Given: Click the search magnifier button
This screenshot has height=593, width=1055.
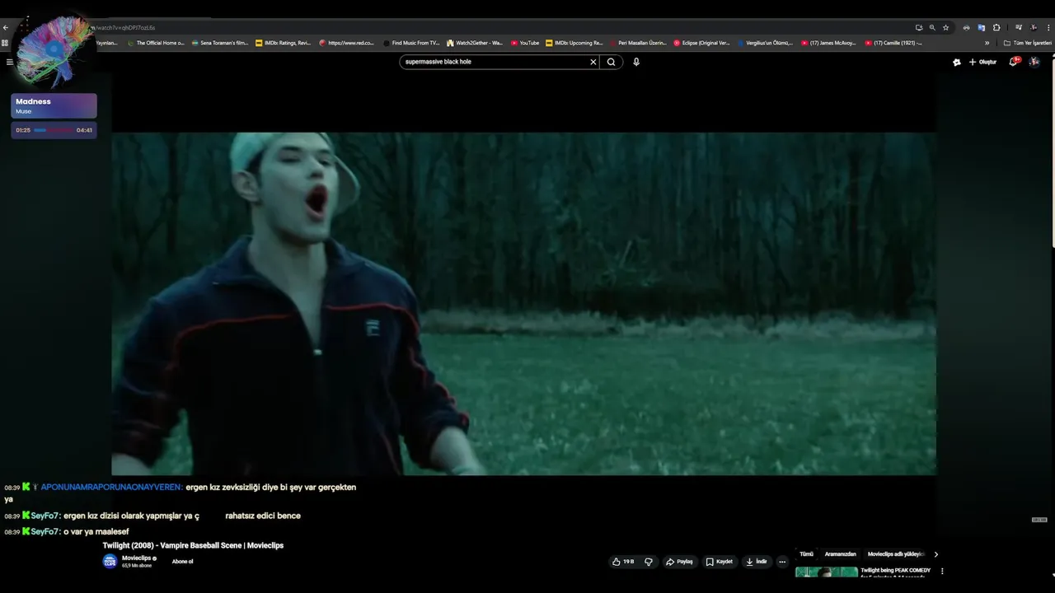Looking at the screenshot, I should pos(611,62).
